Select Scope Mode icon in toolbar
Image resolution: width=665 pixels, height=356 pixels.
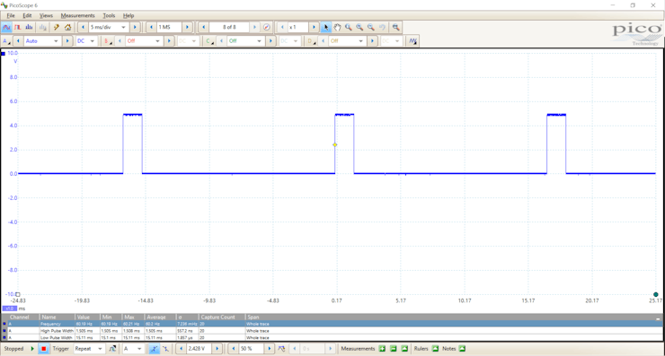point(6,27)
